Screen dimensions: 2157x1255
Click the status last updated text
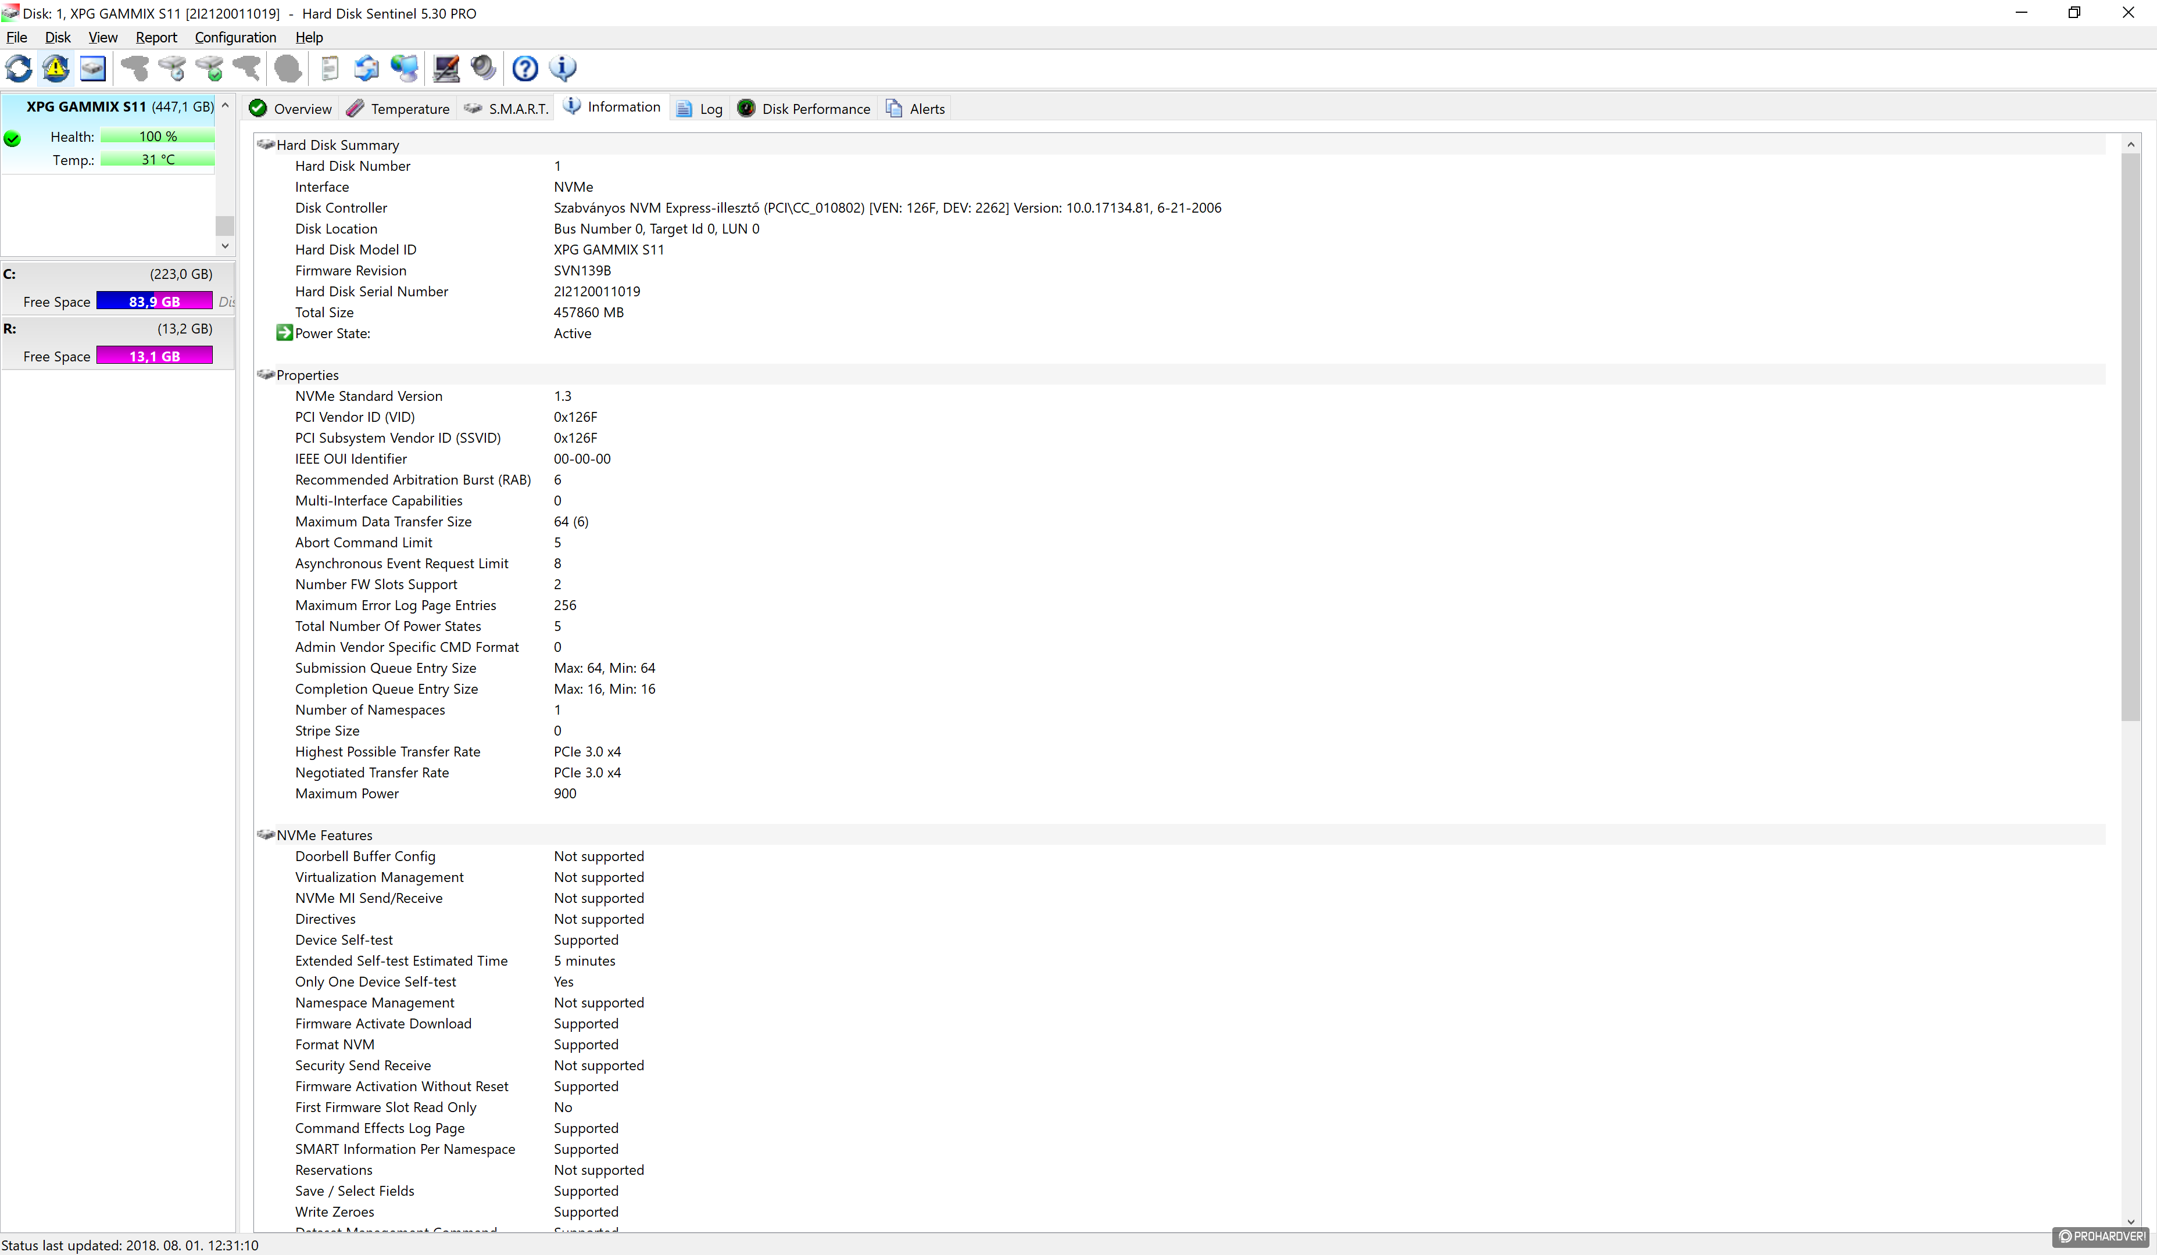coord(130,1246)
